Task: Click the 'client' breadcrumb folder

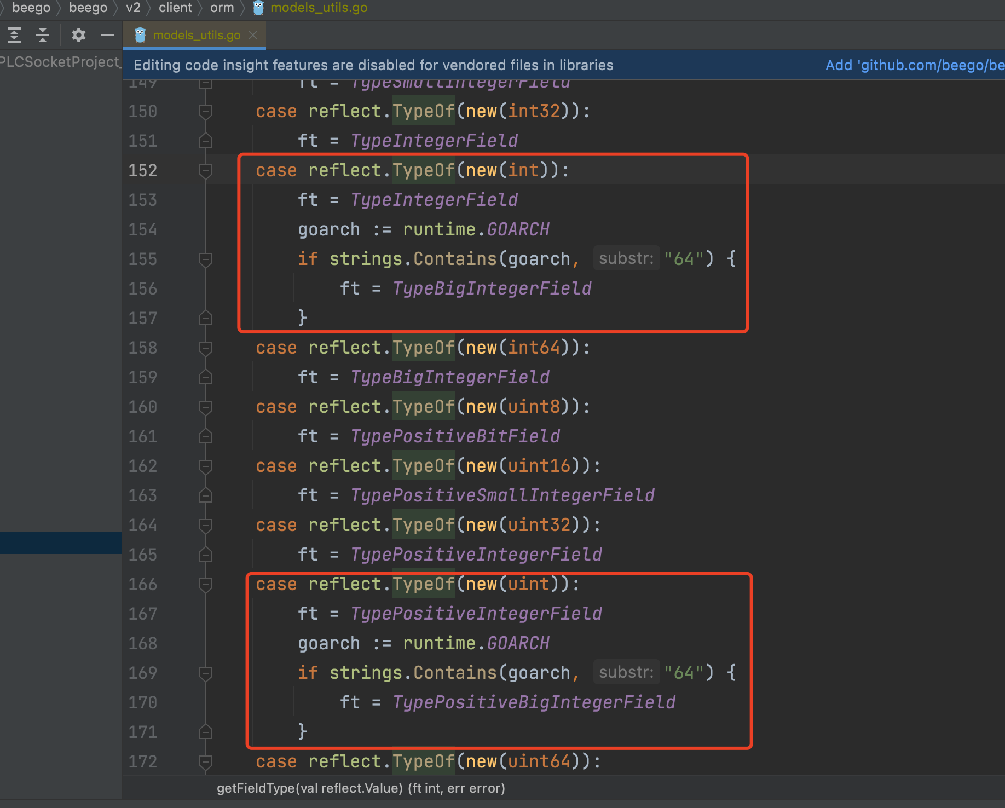Action: click(x=175, y=8)
